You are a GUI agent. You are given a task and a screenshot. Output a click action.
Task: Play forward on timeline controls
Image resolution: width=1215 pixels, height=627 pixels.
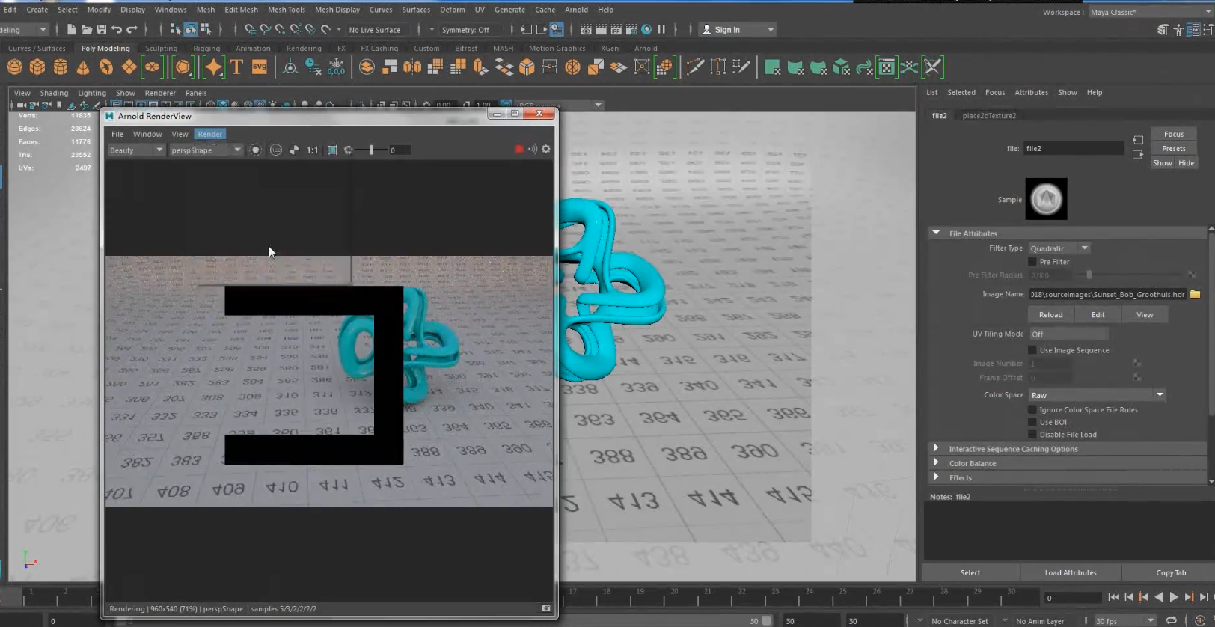tap(1174, 597)
